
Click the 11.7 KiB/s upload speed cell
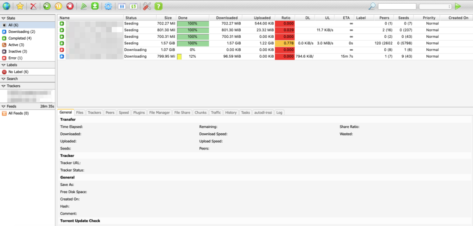325,30
